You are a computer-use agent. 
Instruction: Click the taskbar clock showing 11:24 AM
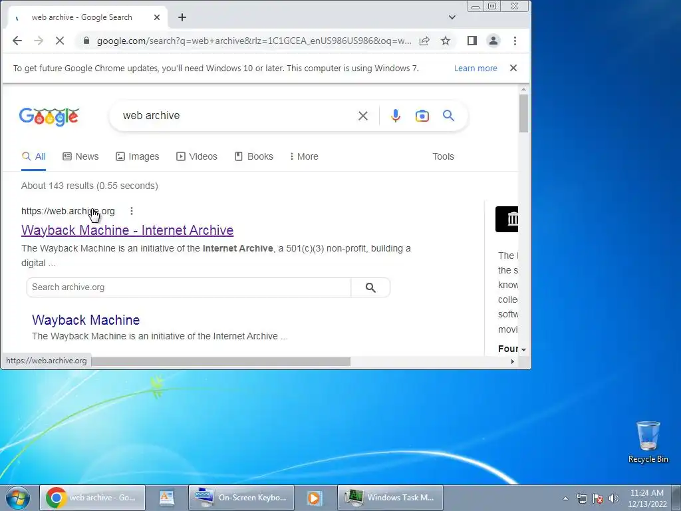(x=647, y=498)
